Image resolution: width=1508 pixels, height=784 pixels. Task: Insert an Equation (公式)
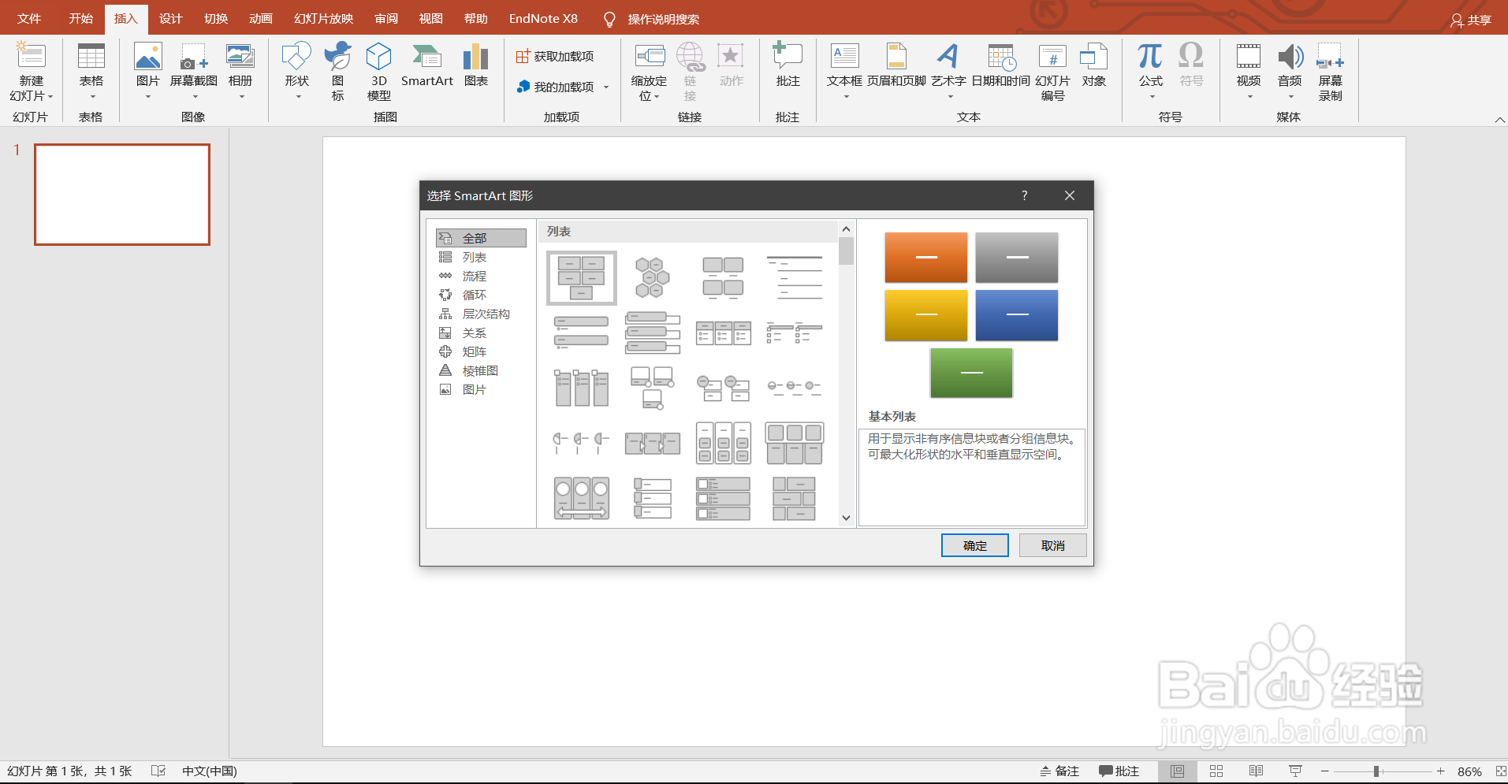[1151, 57]
